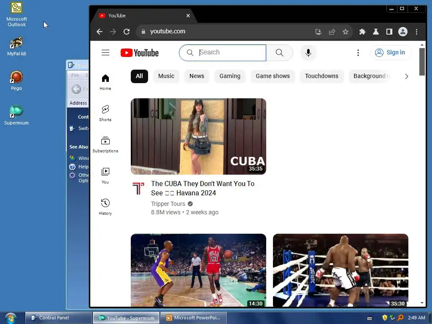432x324 pixels.
Task: Click the security shield tray icon
Action: pos(385,318)
